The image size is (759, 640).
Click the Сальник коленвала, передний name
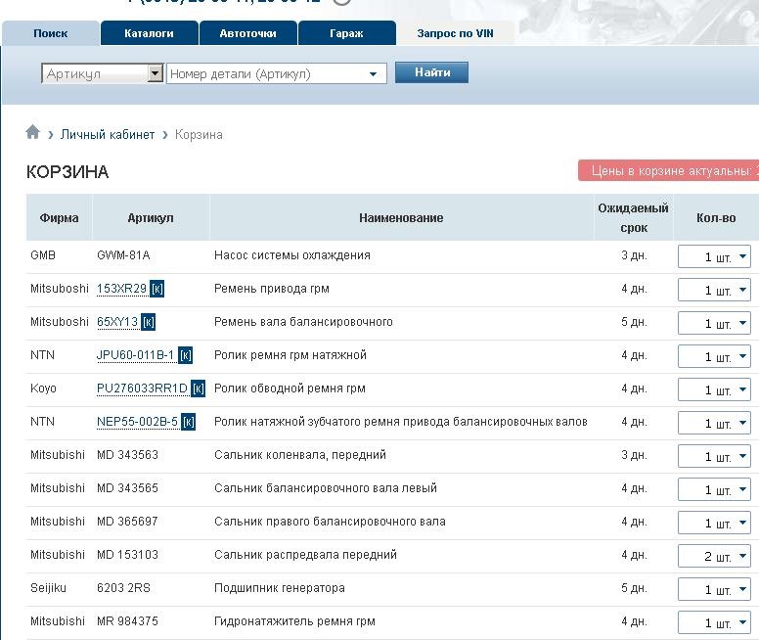coord(300,455)
